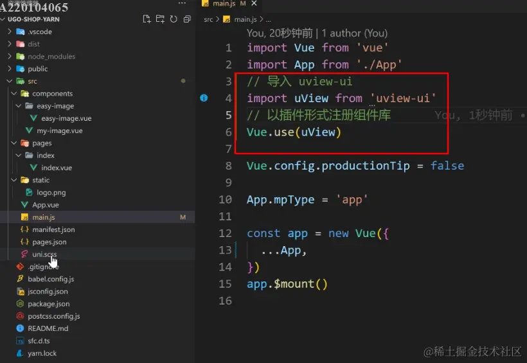Viewport: 527px width, 363px height.
Task: Open App.vue file
Action: click(x=46, y=205)
